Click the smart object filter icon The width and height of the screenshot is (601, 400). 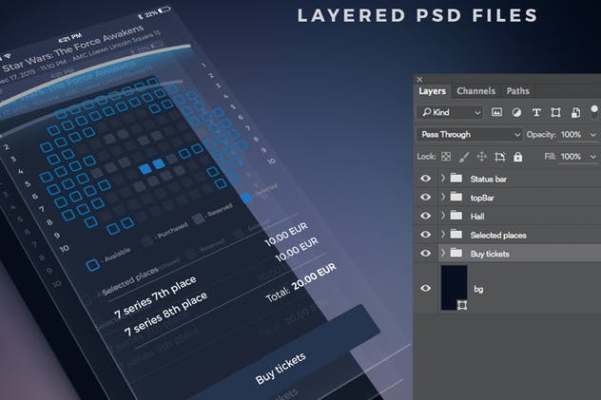[x=576, y=113]
